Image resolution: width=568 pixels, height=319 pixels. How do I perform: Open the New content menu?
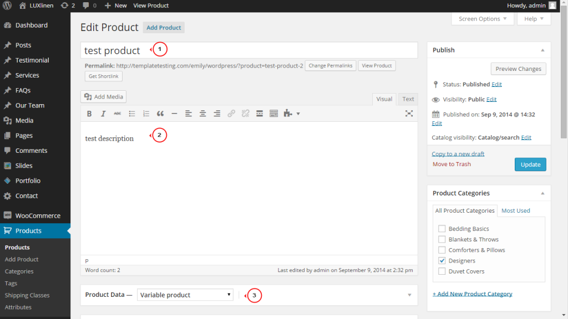point(115,6)
